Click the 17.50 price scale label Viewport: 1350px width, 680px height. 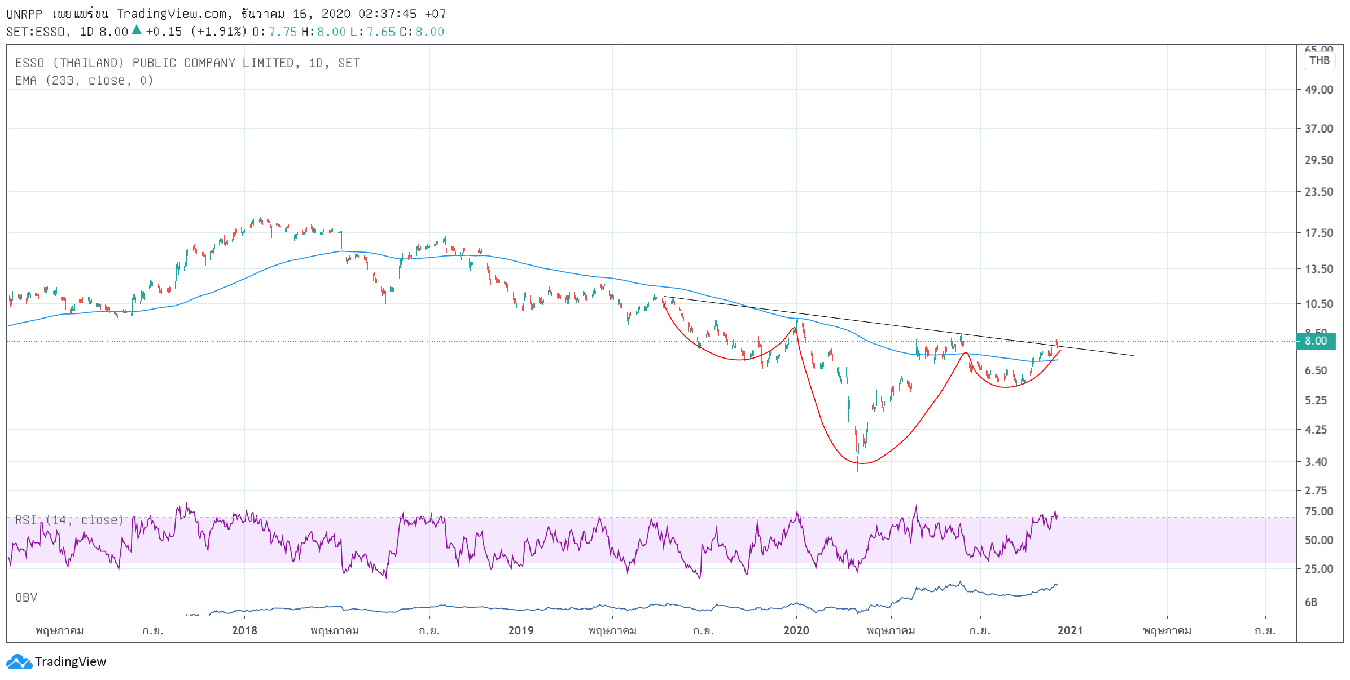(x=1319, y=233)
